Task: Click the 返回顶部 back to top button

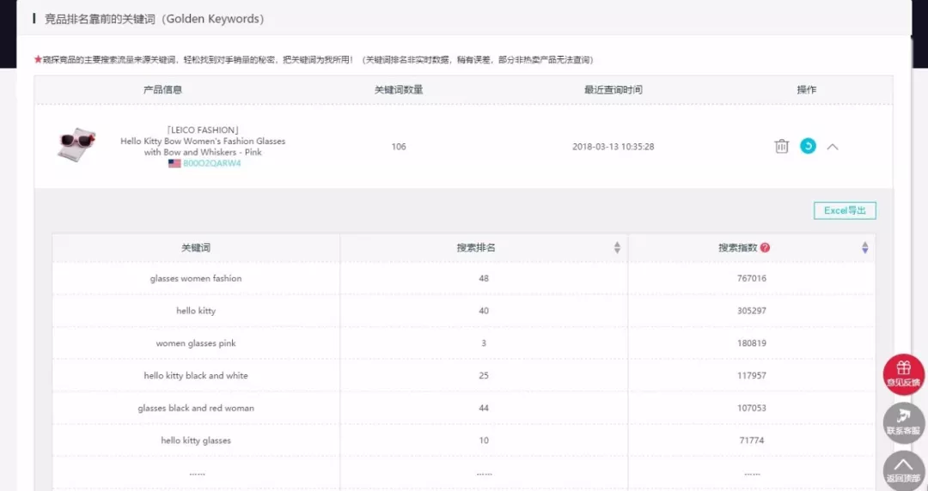Action: [x=904, y=470]
